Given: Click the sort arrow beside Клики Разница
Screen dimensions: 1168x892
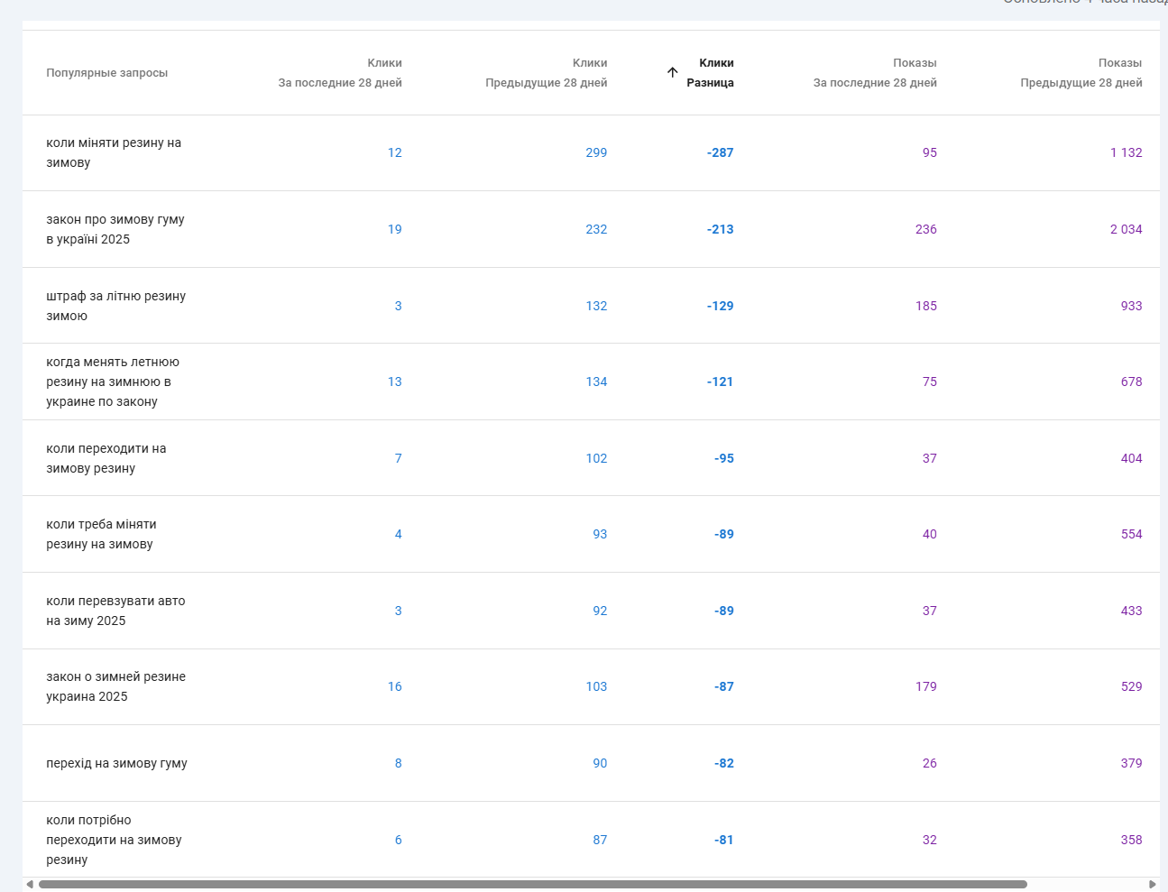Looking at the screenshot, I should [x=672, y=72].
